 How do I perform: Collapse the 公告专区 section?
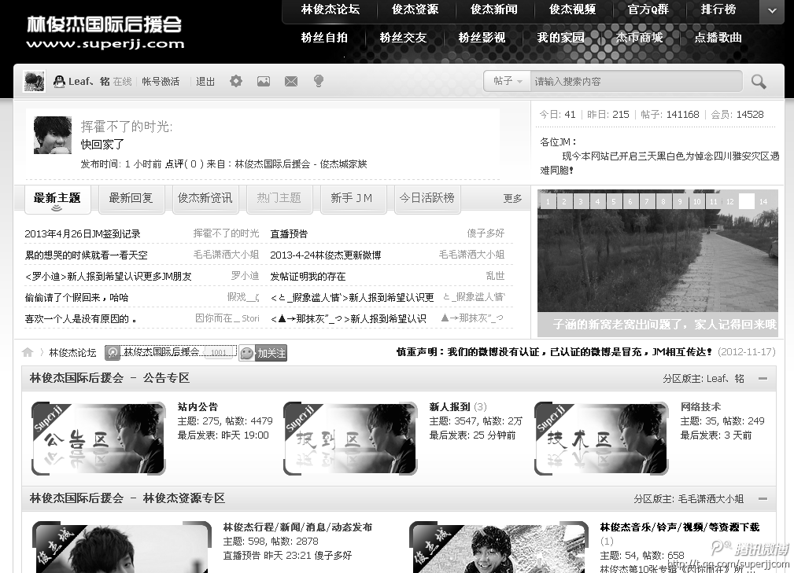click(x=763, y=378)
